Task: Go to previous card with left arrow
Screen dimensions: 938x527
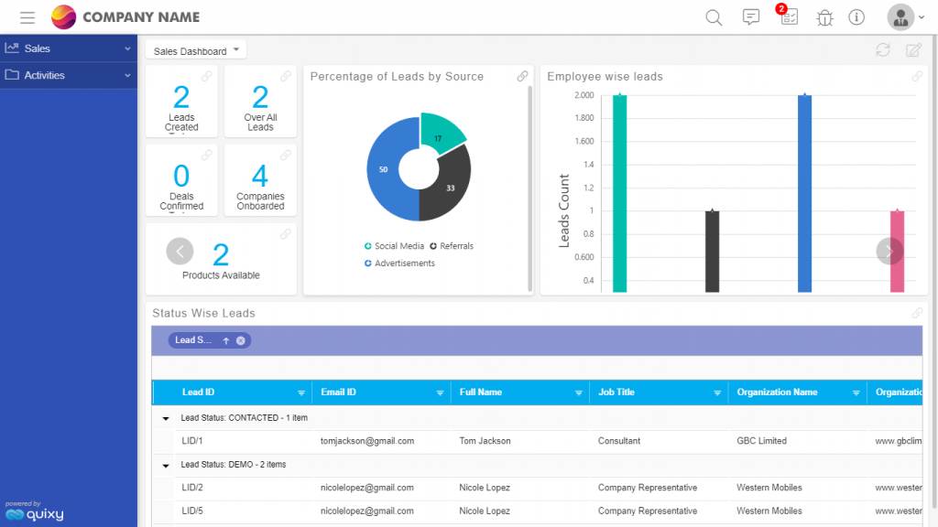Action: tap(180, 251)
